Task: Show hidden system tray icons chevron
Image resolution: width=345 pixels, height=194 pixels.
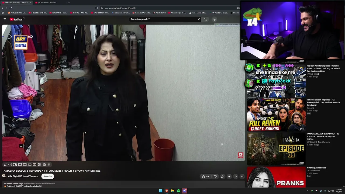Action: tap(308, 191)
